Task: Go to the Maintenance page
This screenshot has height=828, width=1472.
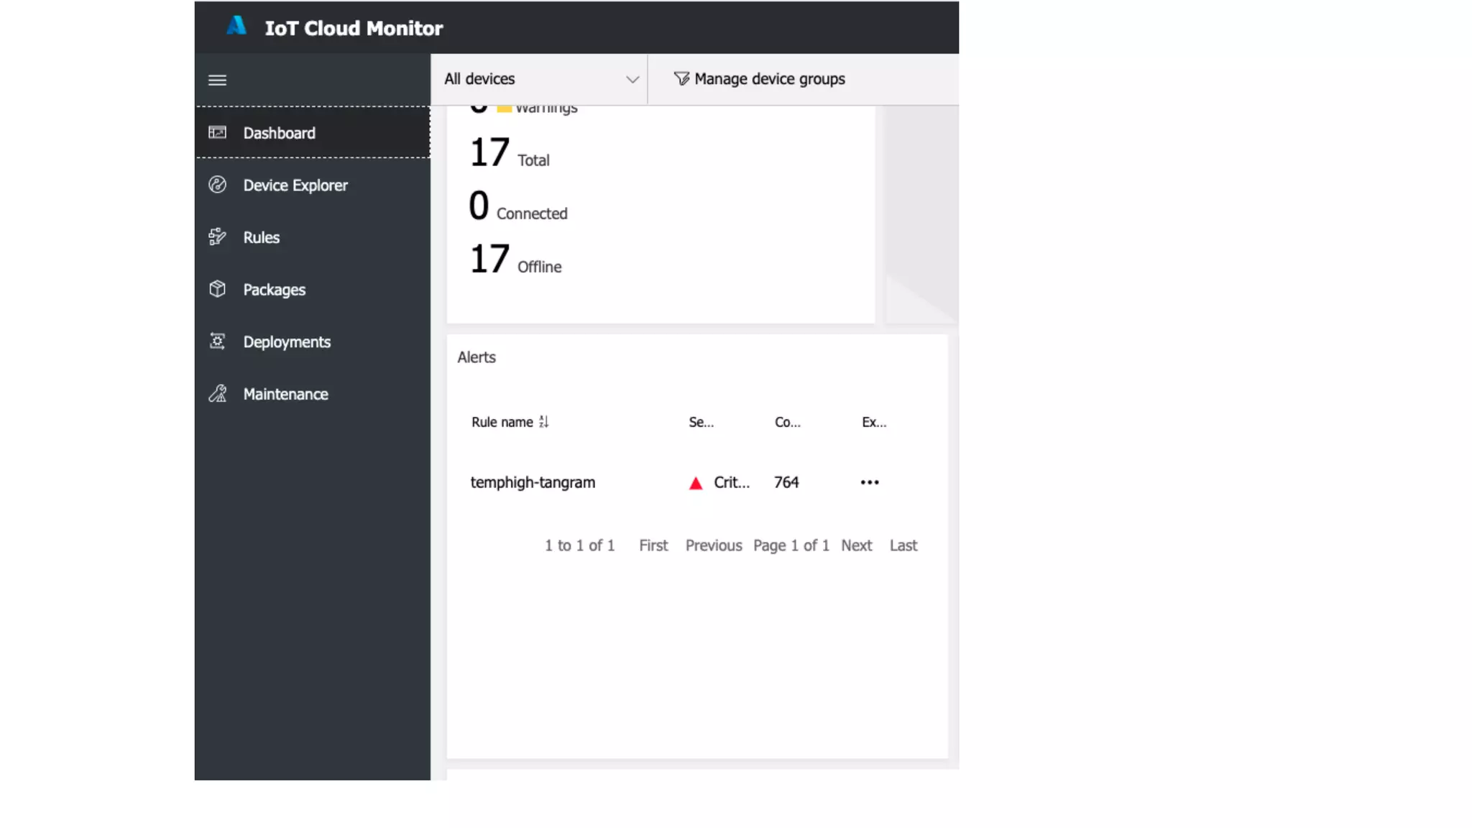Action: pyautogui.click(x=285, y=394)
